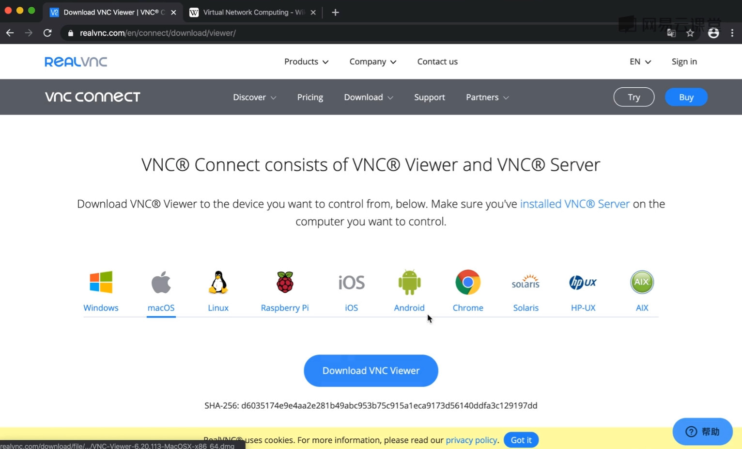The height and width of the screenshot is (449, 742).
Task: Open the browser profile avatar icon
Action: (713, 33)
